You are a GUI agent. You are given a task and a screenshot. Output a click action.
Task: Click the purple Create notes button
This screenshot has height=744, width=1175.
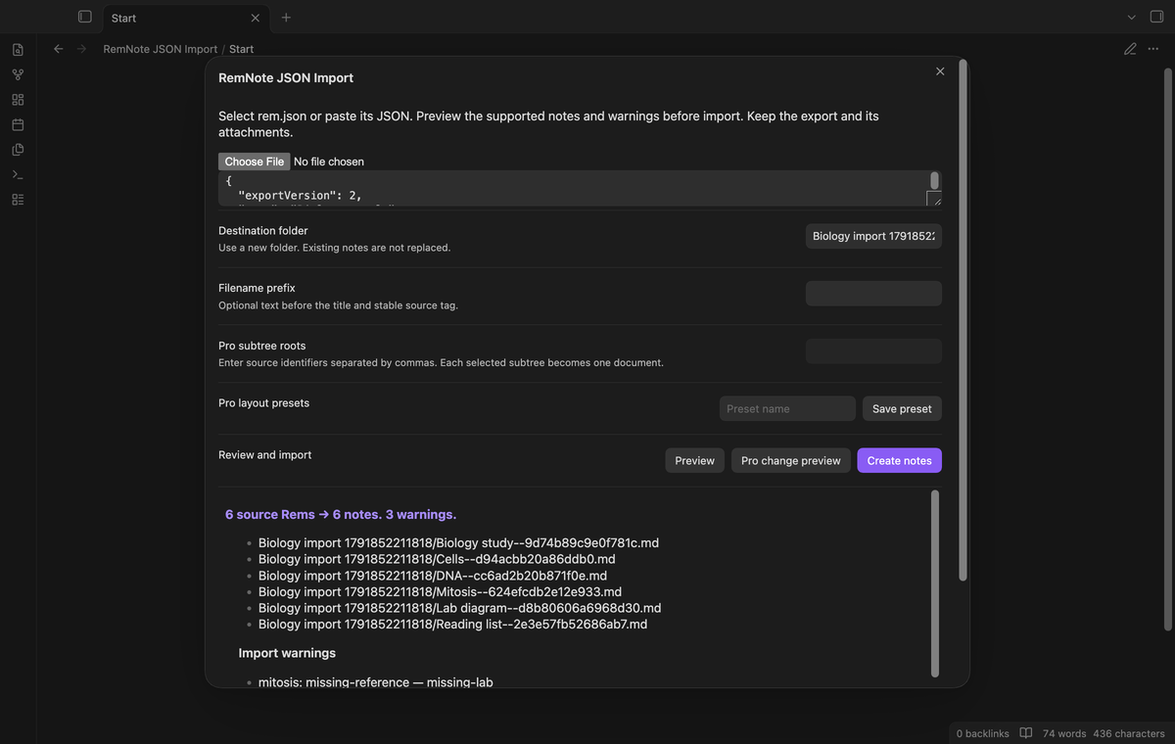coord(899,460)
